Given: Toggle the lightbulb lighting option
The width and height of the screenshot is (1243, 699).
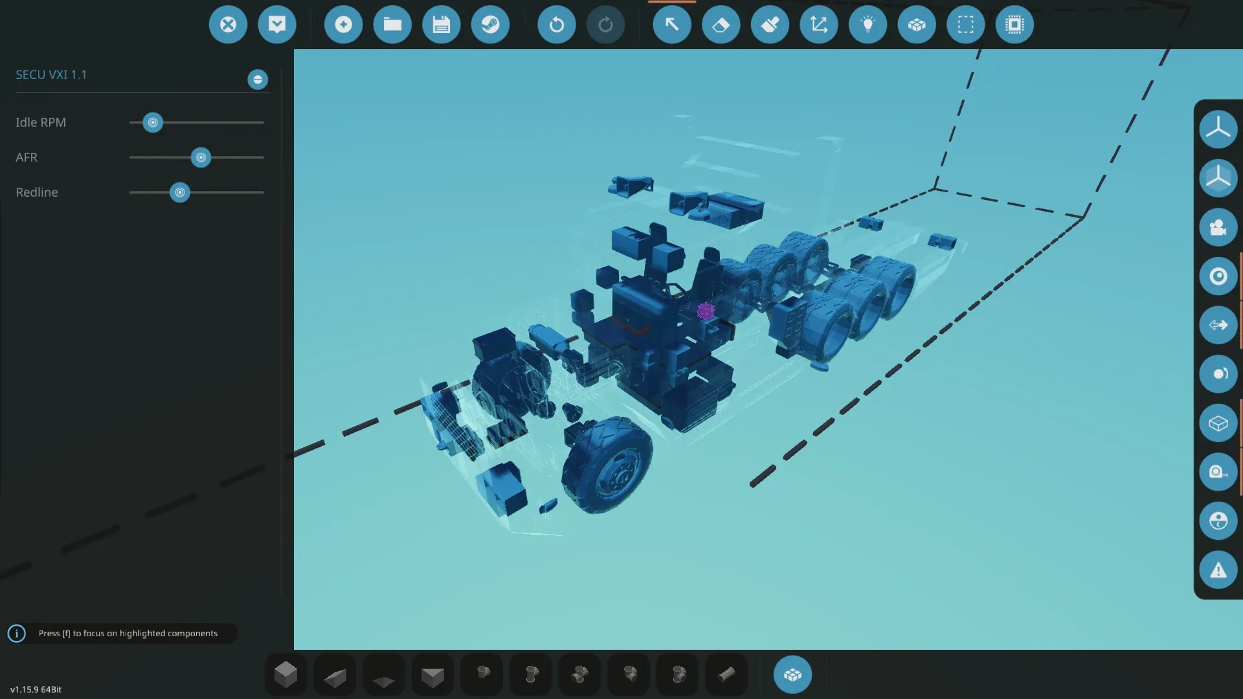Looking at the screenshot, I should tap(868, 25).
